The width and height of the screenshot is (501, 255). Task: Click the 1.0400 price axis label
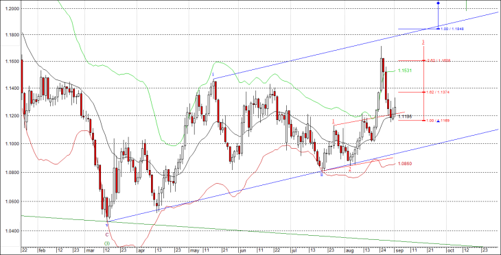coord(12,231)
